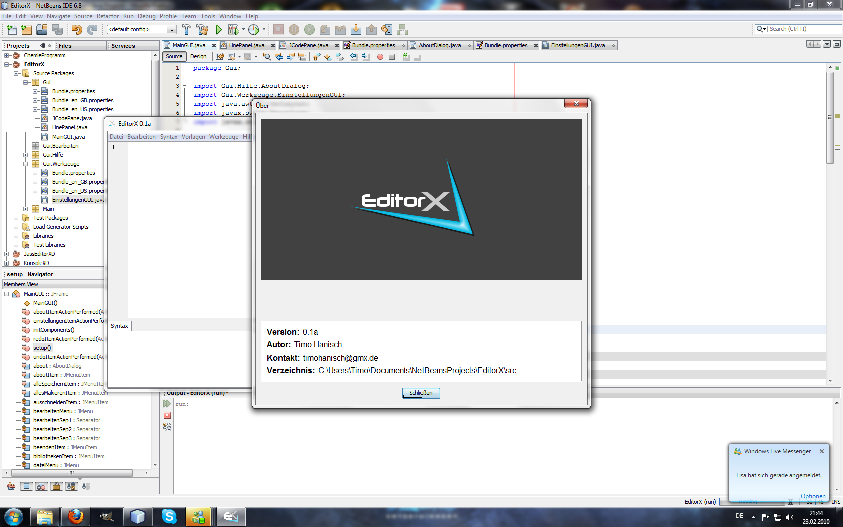Click the Schließen button in Über dialog
843x527 pixels.
point(421,393)
